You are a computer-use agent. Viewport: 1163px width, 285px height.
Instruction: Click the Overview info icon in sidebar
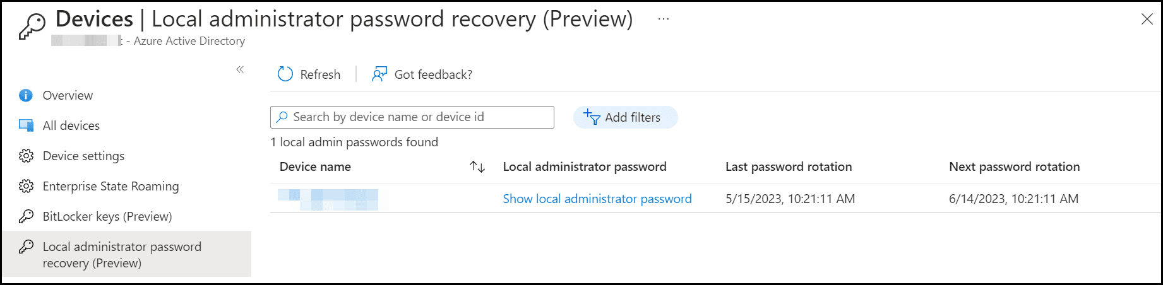click(26, 95)
